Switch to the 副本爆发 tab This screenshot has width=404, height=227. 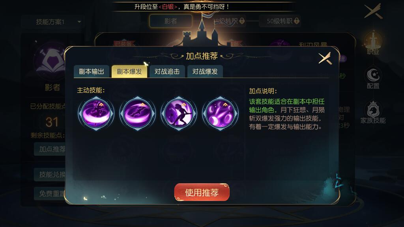click(x=129, y=71)
